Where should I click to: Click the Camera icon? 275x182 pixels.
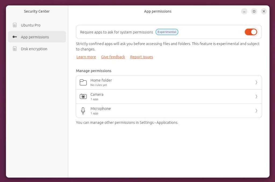[83, 96]
